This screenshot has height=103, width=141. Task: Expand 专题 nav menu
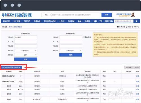(96, 21)
